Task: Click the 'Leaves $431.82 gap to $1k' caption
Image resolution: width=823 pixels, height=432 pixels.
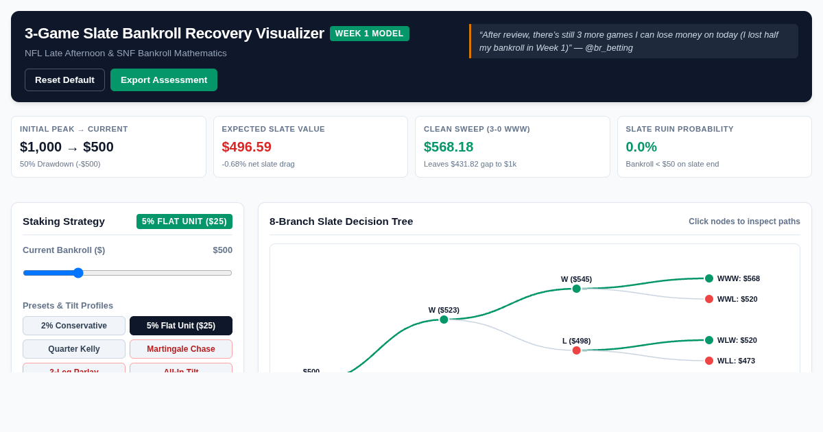Action: (x=470, y=164)
